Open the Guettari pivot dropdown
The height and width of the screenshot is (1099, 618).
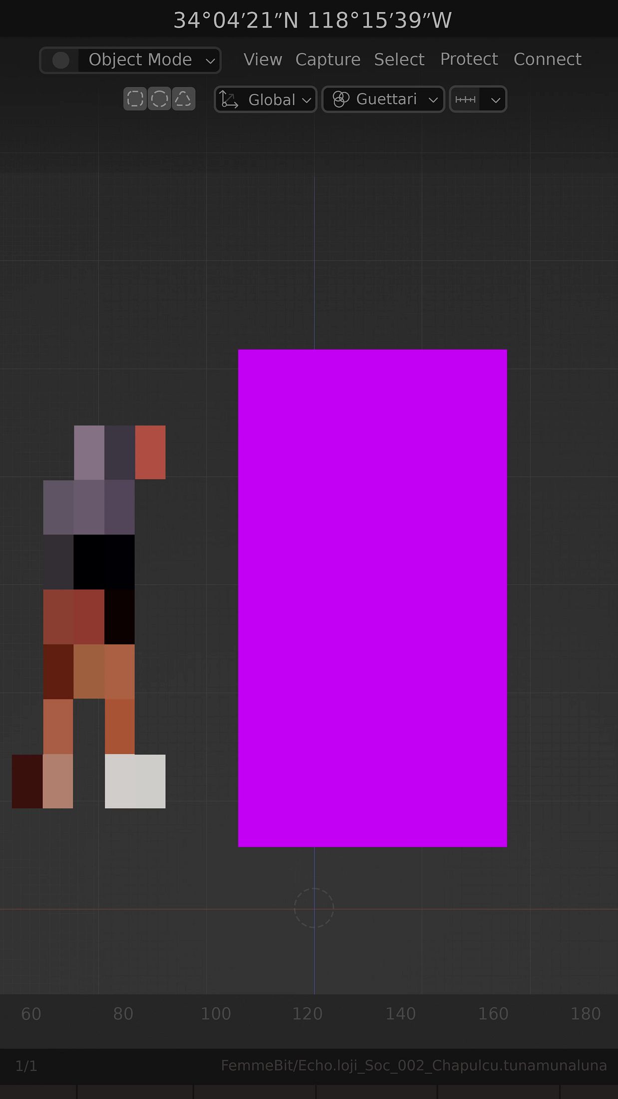point(383,99)
